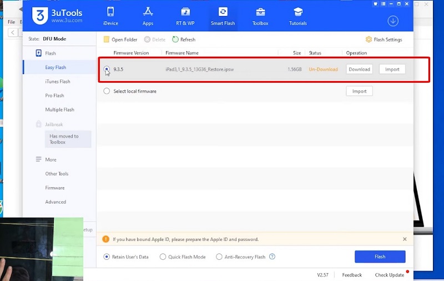
Task: Click the help icon beside Anti-Recovery Flash
Action: pyautogui.click(x=272, y=257)
